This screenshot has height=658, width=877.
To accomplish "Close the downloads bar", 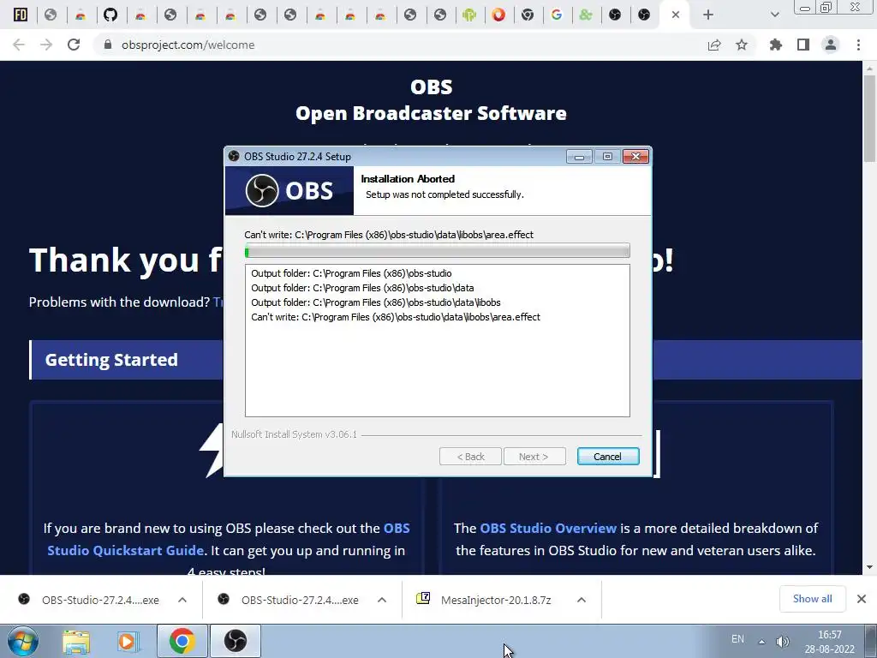I will [x=862, y=599].
